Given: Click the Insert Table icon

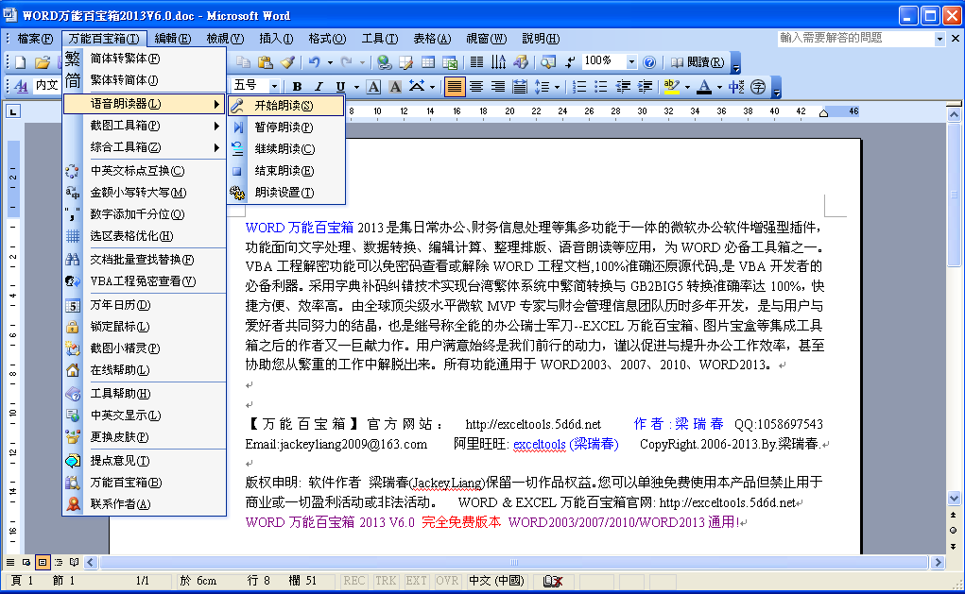Looking at the screenshot, I should (x=428, y=62).
